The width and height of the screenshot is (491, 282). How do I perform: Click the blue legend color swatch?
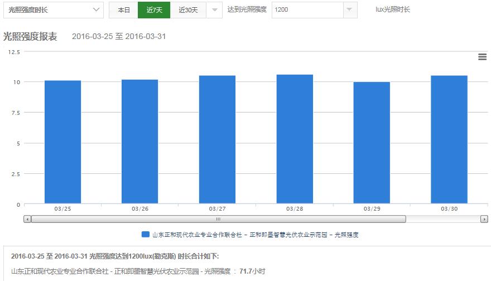pyautogui.click(x=146, y=235)
